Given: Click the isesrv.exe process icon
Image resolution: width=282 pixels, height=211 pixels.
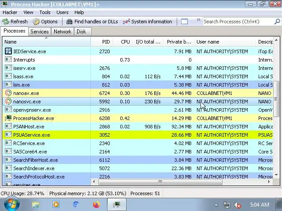Looking at the screenshot, I should pyautogui.click(x=8, y=68).
